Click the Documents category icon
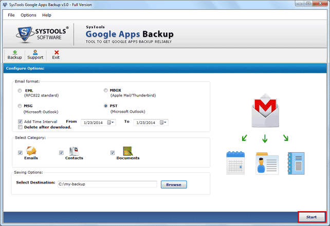This screenshot has width=330, height=226. click(128, 151)
